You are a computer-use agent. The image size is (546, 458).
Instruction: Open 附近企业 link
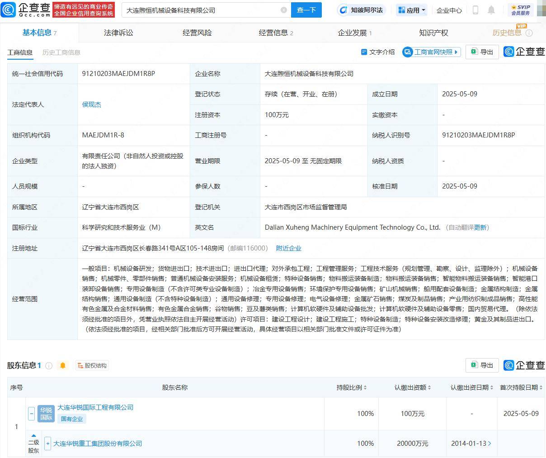click(288, 248)
